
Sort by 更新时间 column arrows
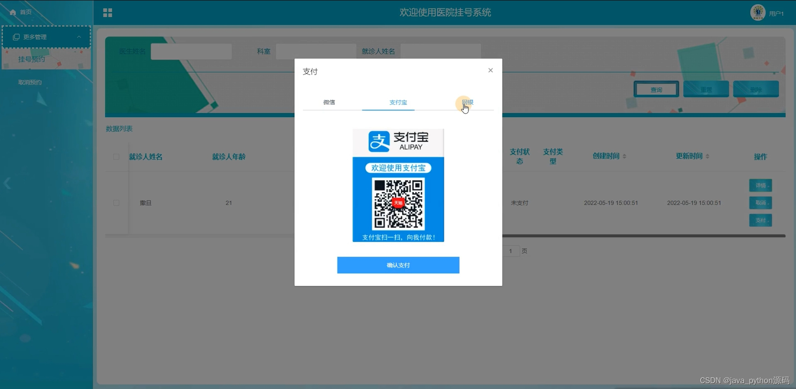[708, 156]
